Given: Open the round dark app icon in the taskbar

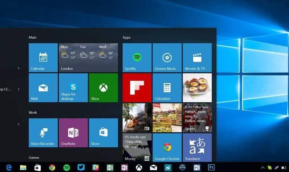Looking at the screenshot, I should [x=182, y=167].
